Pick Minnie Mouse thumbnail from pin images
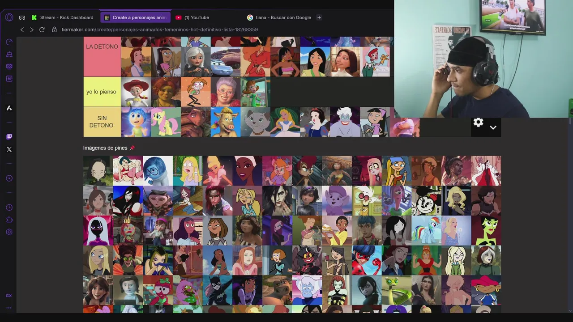 click(426, 201)
